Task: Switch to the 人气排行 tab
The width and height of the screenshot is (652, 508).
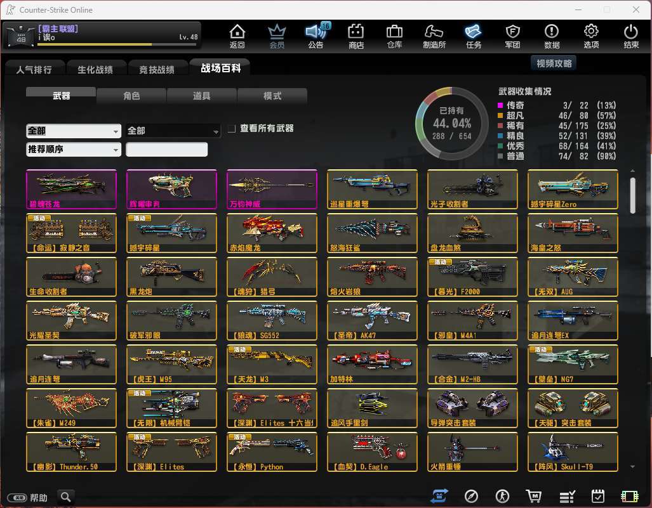Action: point(34,70)
